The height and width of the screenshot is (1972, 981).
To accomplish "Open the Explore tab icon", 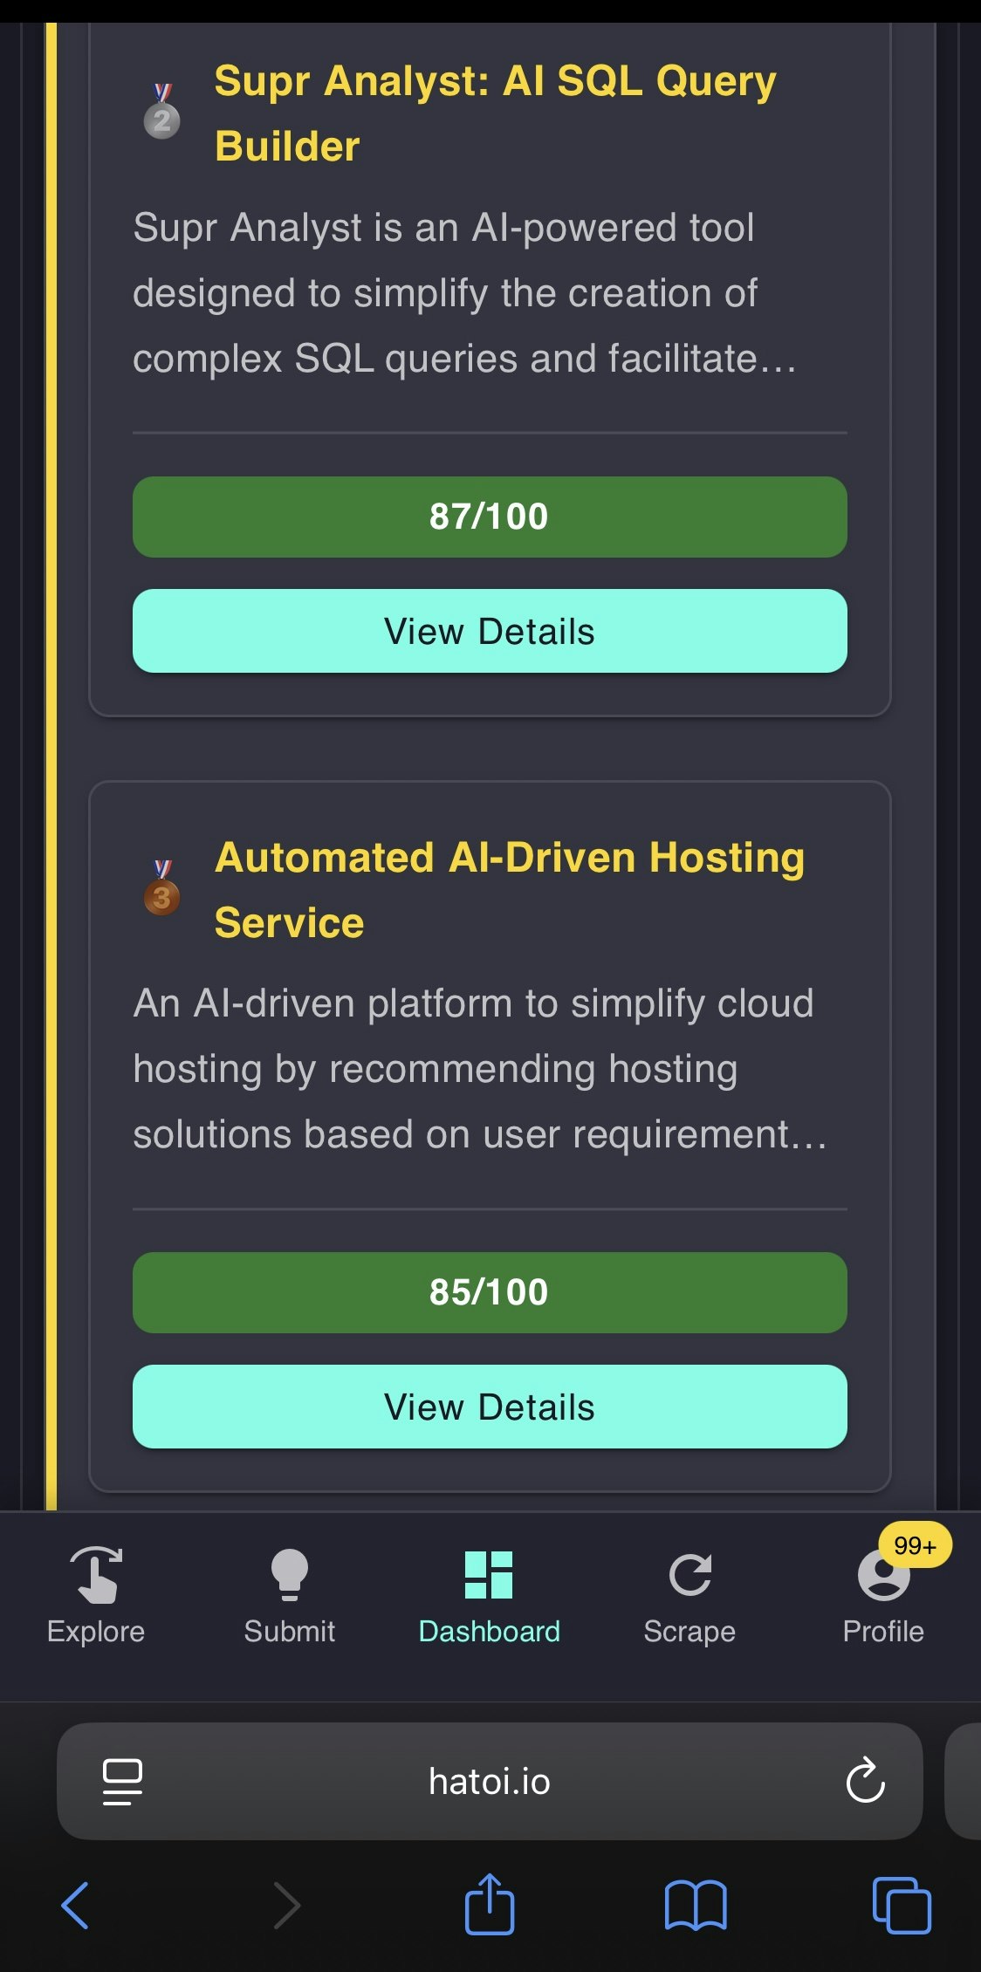I will pyautogui.click(x=96, y=1574).
